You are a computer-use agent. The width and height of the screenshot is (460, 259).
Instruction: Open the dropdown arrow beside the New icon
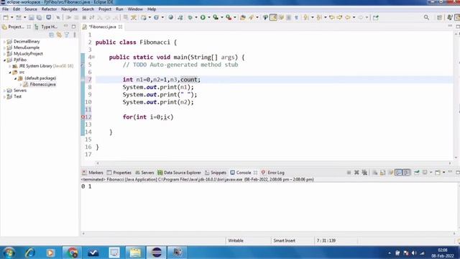[12, 17]
